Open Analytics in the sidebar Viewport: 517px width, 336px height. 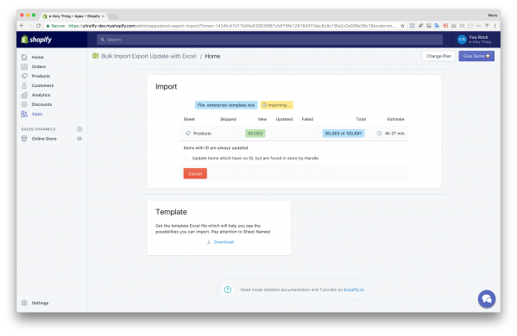[x=41, y=95]
